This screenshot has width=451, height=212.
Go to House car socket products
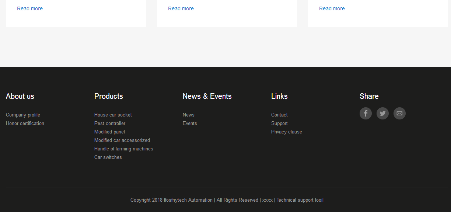(113, 115)
